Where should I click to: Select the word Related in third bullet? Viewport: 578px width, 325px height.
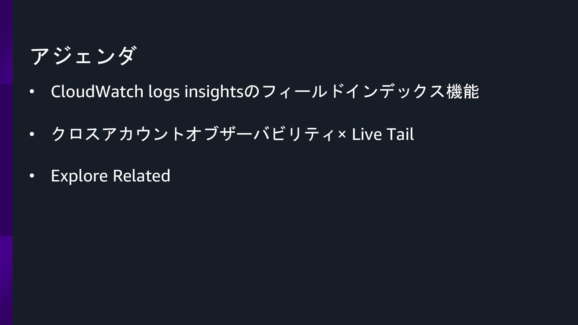coord(141,176)
